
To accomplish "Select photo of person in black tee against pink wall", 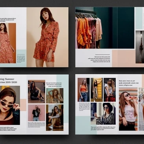I will [37, 113].
